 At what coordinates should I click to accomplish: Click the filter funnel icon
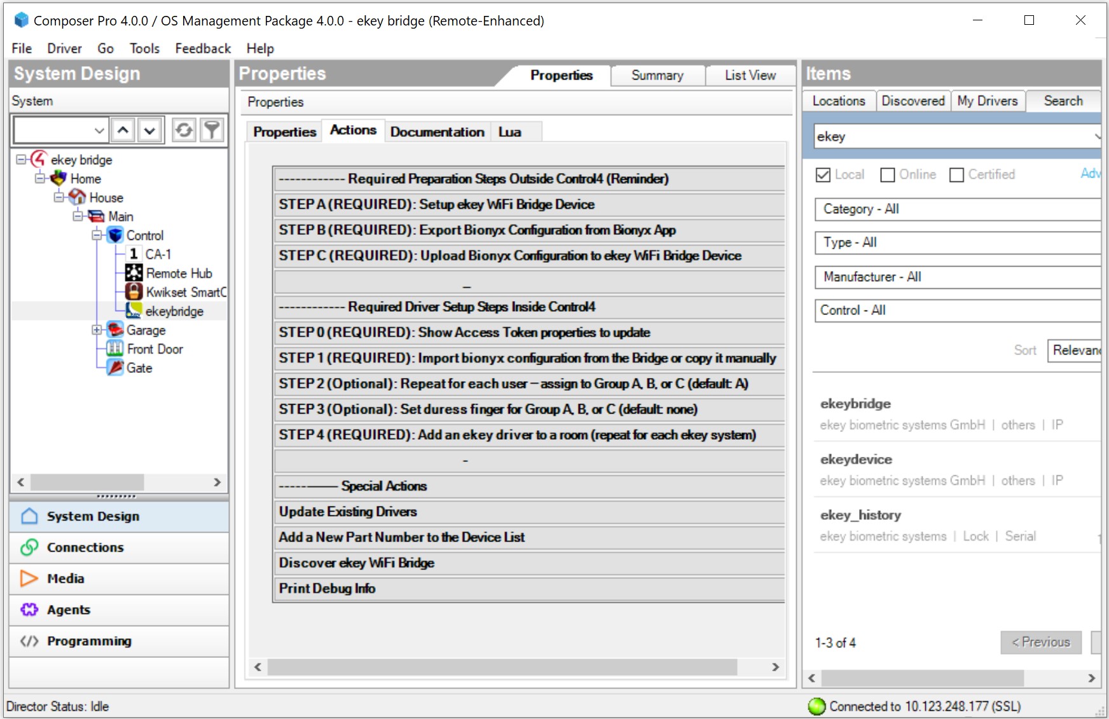(x=212, y=130)
